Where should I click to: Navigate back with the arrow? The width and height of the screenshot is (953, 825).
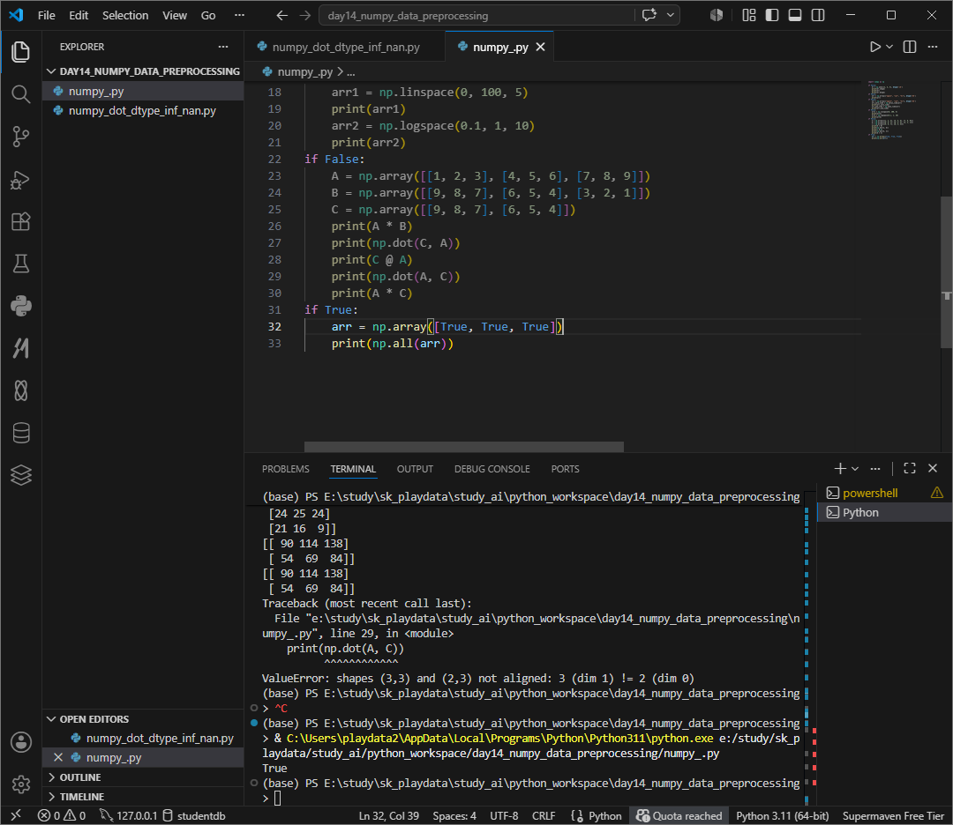tap(281, 16)
